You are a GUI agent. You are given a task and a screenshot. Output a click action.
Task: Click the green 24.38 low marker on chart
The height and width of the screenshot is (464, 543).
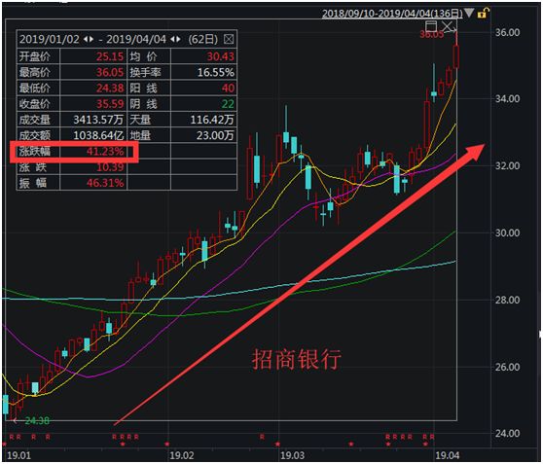pyautogui.click(x=37, y=421)
